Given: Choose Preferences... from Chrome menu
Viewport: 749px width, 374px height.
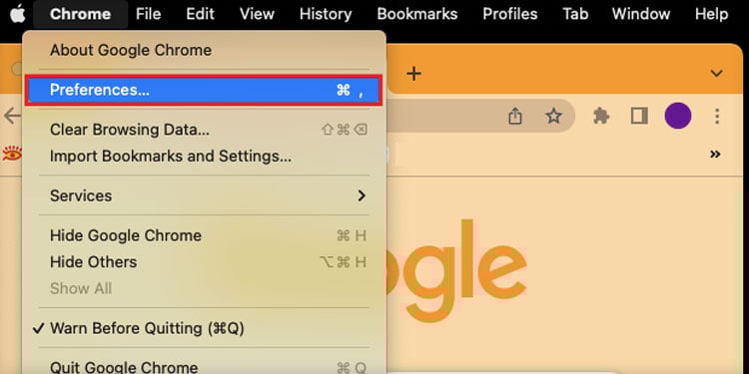Looking at the screenshot, I should (x=204, y=90).
